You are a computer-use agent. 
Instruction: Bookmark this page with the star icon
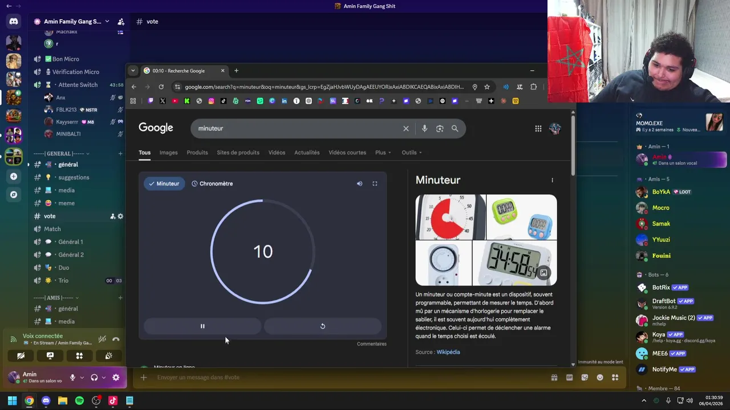487,87
